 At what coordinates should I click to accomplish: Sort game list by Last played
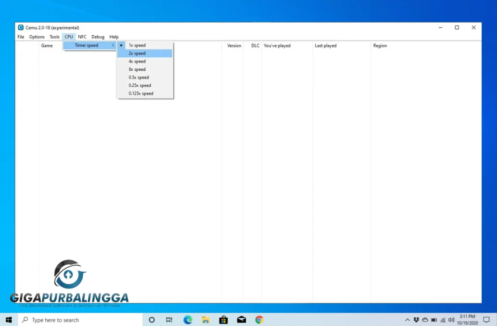tap(326, 46)
